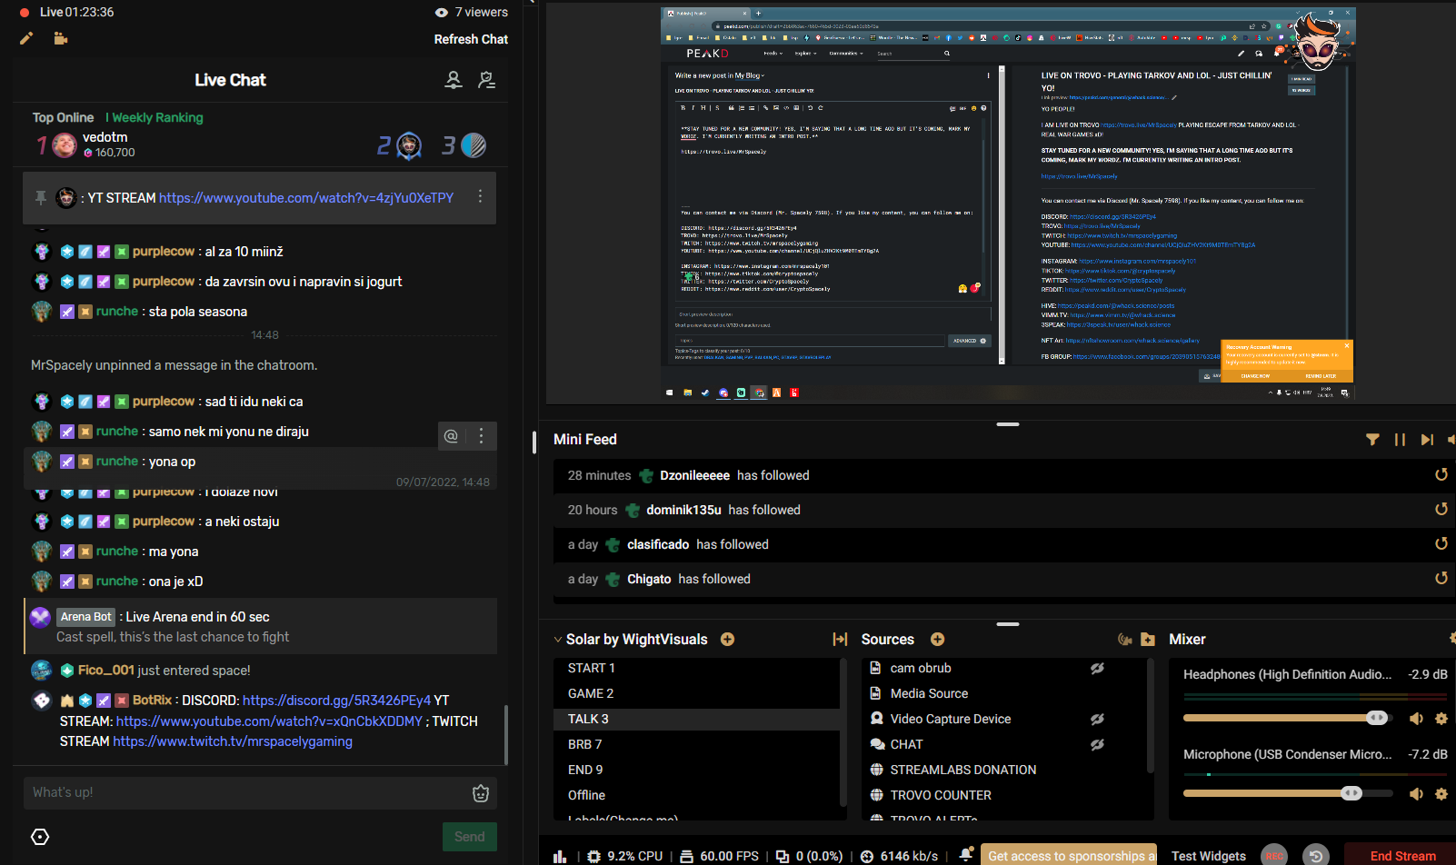Switch to Top Online tab
The height and width of the screenshot is (865, 1456).
click(x=63, y=117)
